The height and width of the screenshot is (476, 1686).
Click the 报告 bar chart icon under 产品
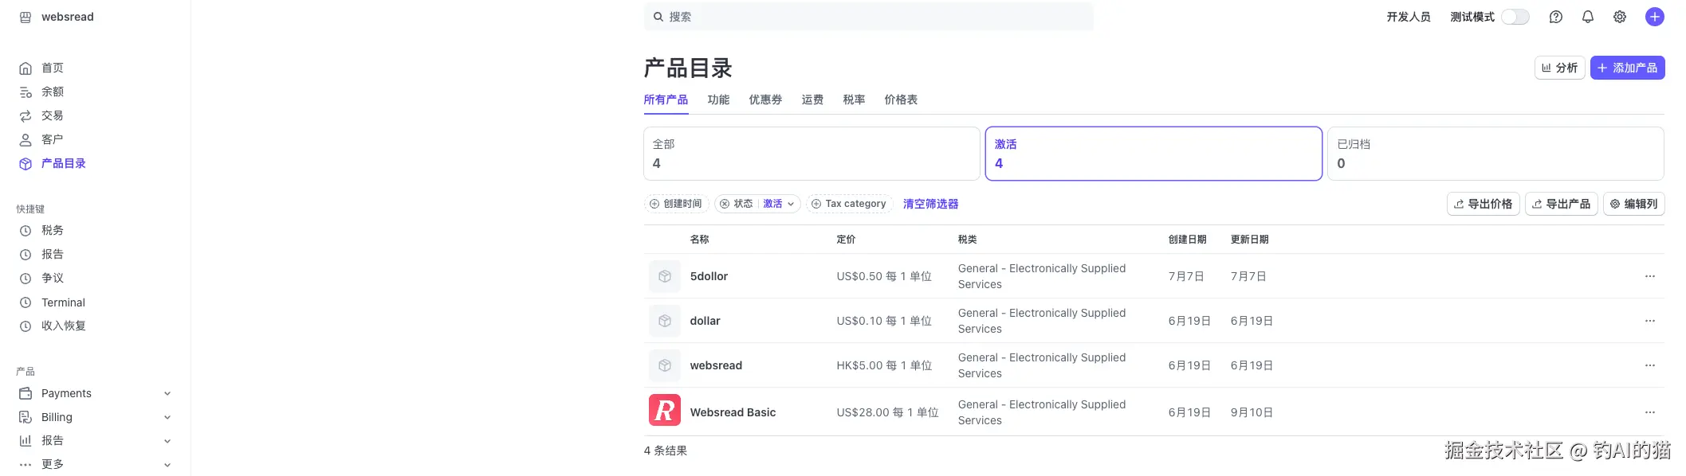[x=26, y=440]
